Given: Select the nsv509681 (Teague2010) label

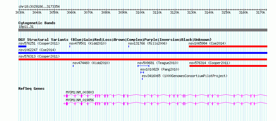Looking at the screenshot, I should [x=158, y=63].
